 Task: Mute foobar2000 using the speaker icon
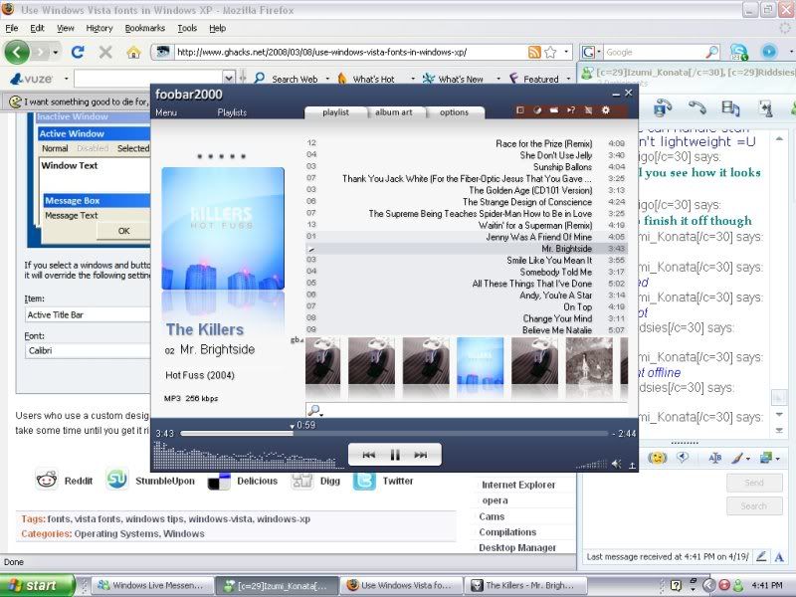(616, 464)
